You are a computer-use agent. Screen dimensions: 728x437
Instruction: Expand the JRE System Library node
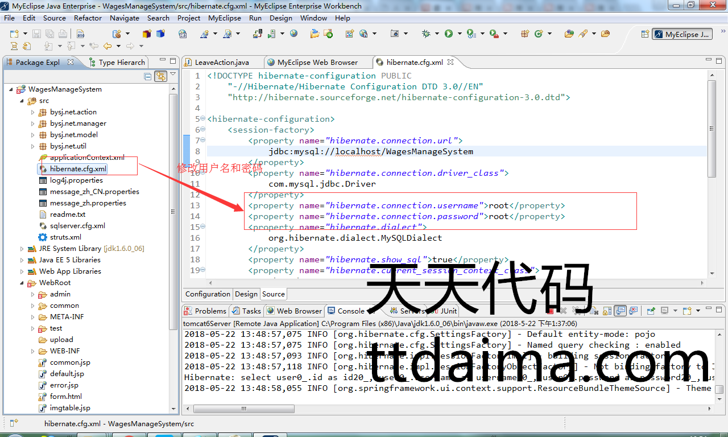[22, 249]
